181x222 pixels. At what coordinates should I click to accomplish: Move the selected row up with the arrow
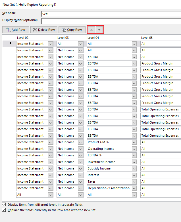pyautogui.click(x=91, y=30)
